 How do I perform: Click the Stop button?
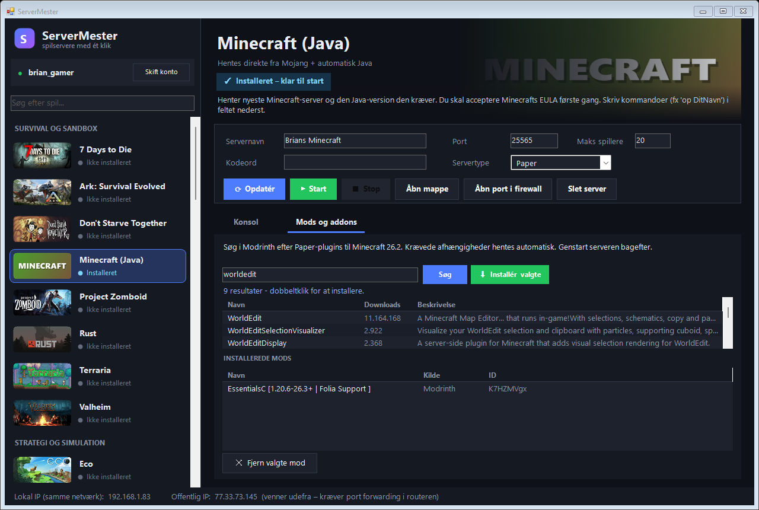[x=366, y=189]
